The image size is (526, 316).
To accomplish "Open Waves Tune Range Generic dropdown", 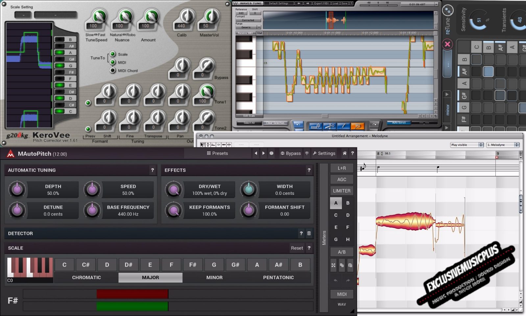I will [248, 27].
